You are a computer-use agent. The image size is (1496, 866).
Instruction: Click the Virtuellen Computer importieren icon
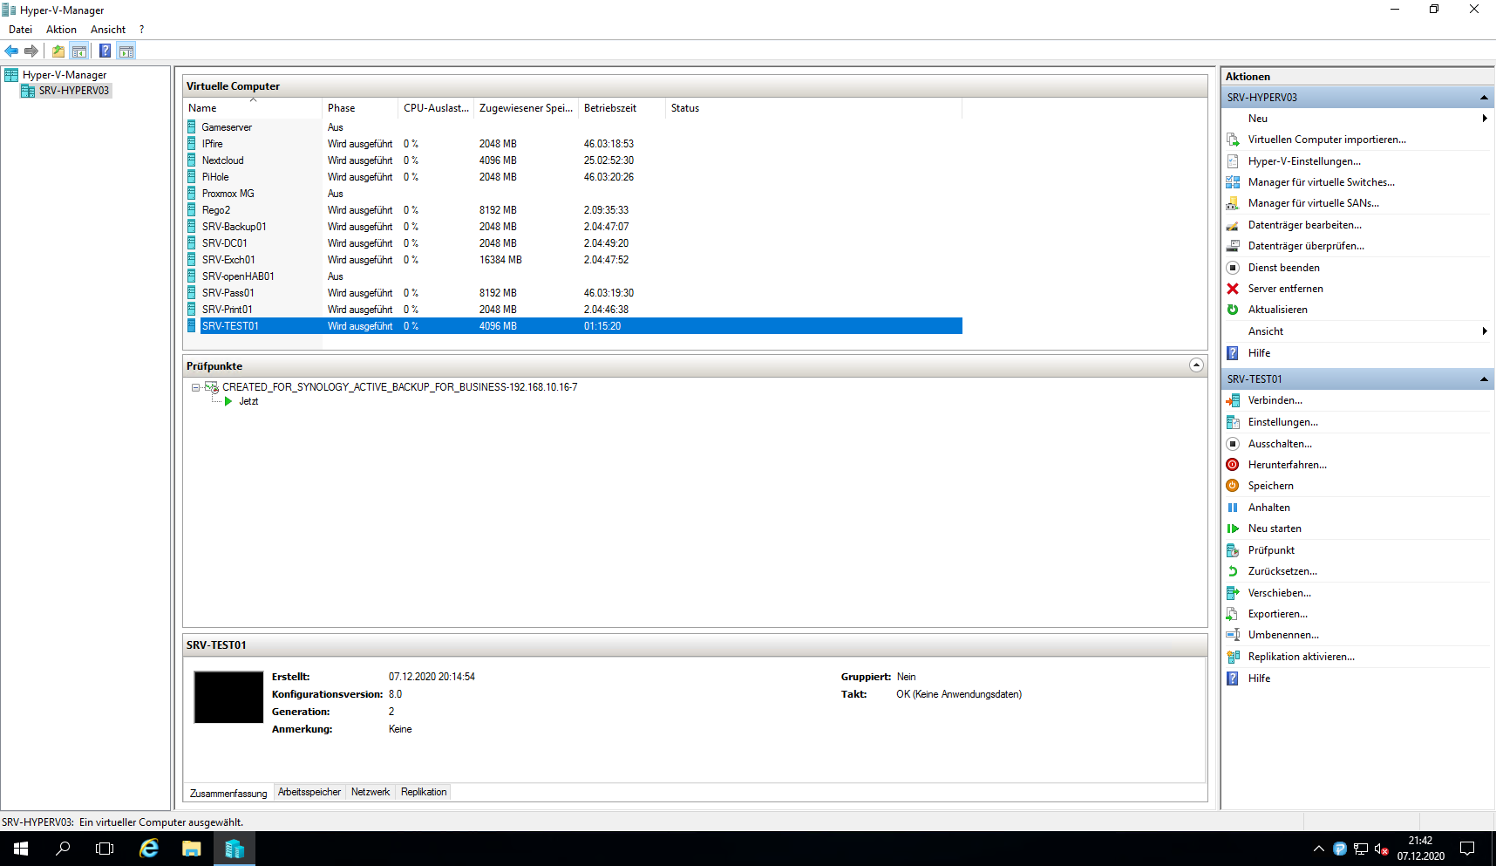[x=1233, y=140]
